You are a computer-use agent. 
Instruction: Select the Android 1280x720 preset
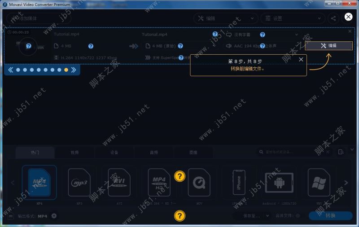pos(279,183)
